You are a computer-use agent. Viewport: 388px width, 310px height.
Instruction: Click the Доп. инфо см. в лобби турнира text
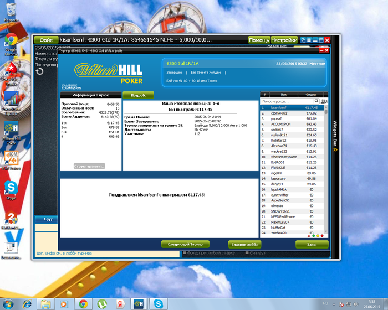click(64, 253)
